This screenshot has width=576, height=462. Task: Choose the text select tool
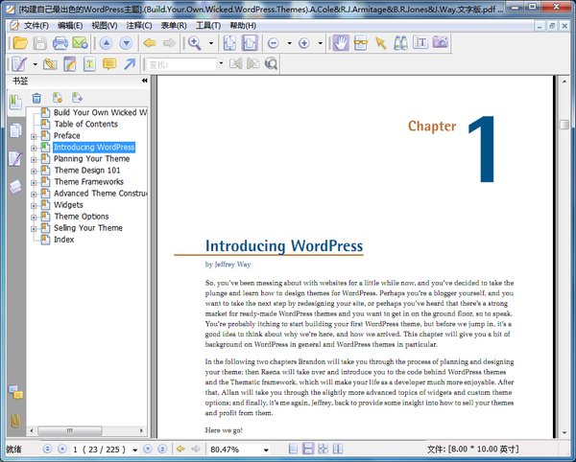pyautogui.click(x=420, y=42)
